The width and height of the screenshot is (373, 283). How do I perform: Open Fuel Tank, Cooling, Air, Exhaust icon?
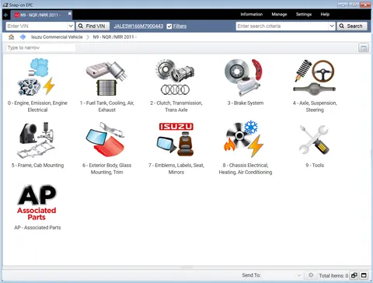click(106, 79)
